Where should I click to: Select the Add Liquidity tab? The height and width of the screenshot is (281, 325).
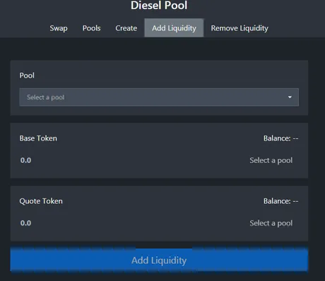174,28
